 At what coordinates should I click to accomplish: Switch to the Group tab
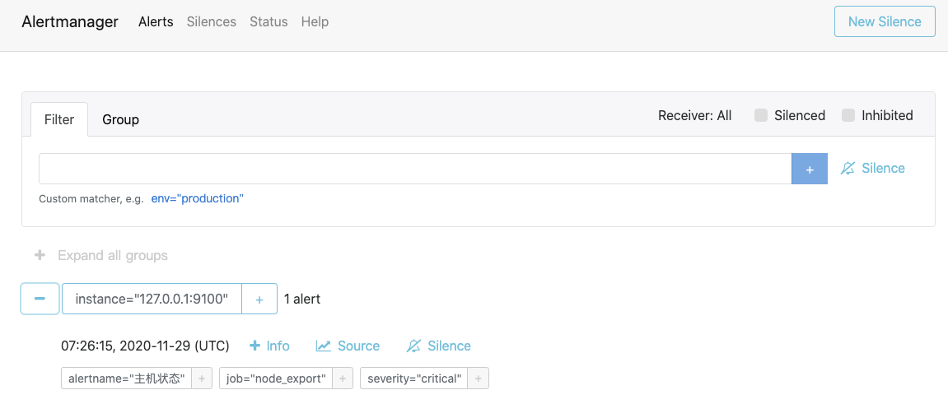[120, 120]
